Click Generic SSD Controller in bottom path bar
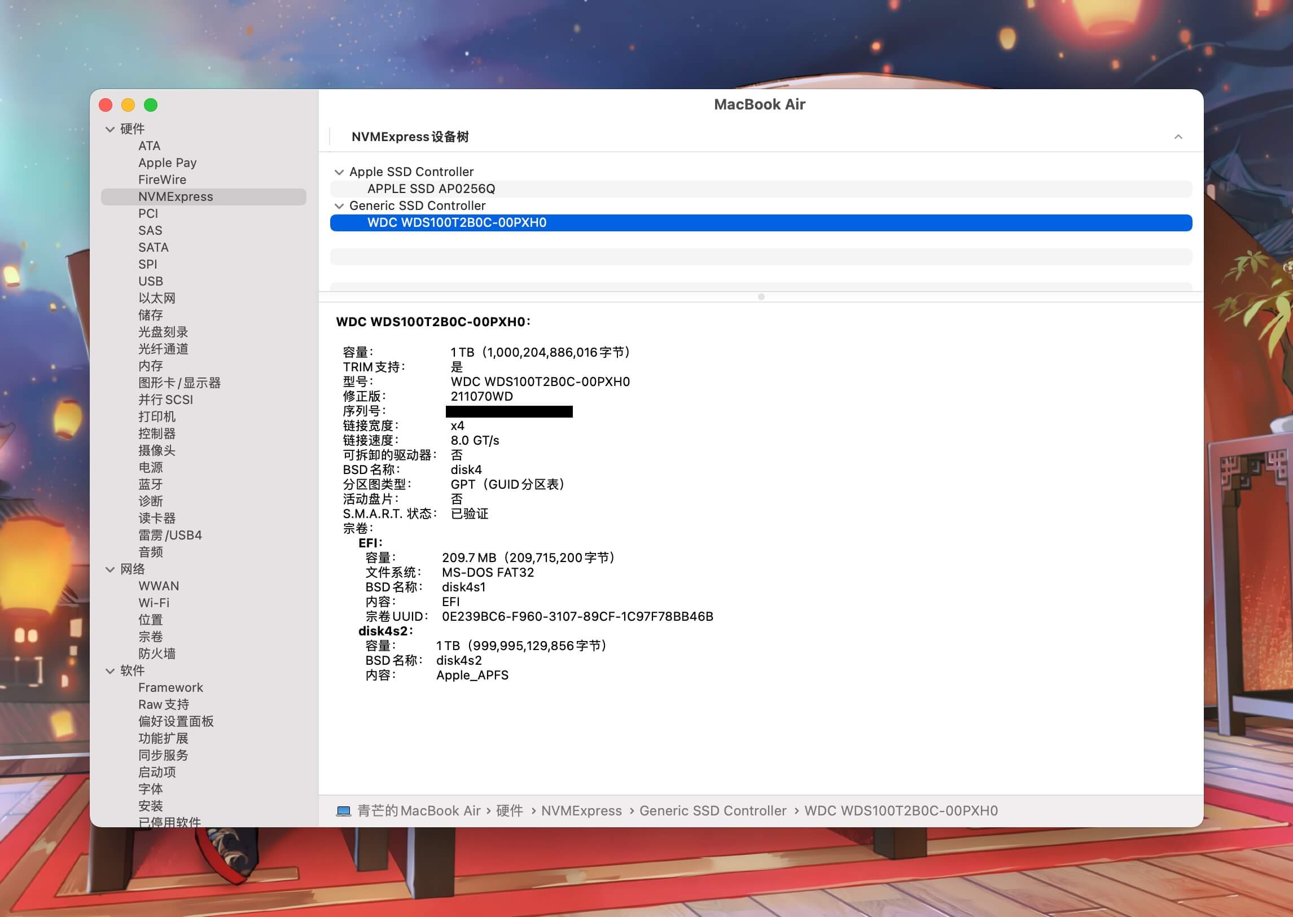1293x917 pixels. pos(713,811)
